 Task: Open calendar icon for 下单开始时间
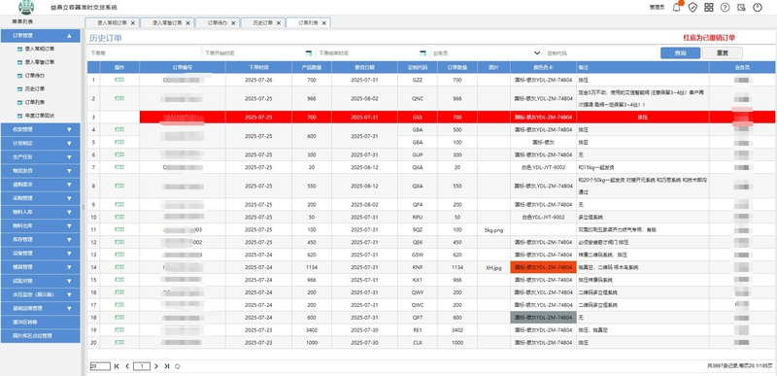point(309,52)
